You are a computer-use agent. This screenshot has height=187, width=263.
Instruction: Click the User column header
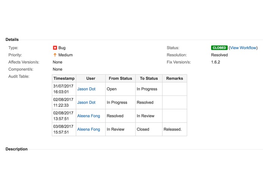click(x=91, y=78)
